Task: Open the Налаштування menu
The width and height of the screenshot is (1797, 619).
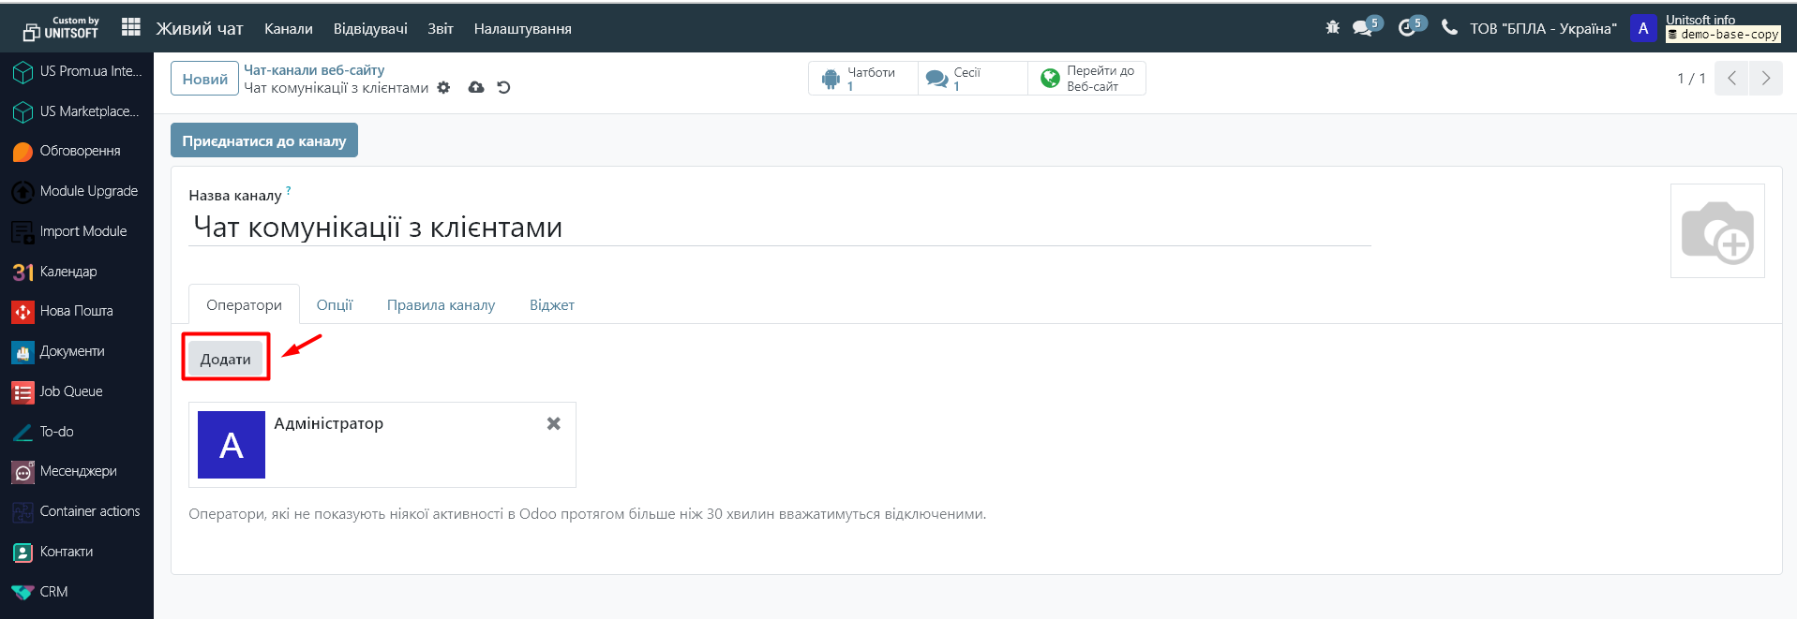Action: coord(522,29)
